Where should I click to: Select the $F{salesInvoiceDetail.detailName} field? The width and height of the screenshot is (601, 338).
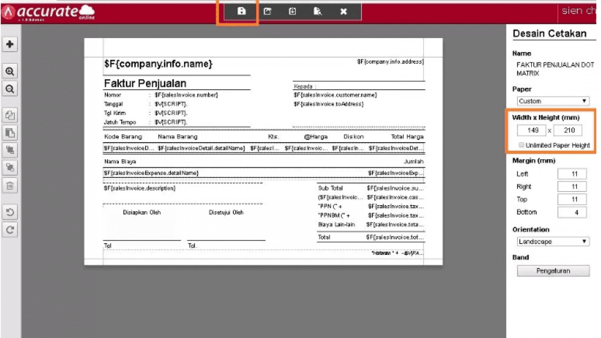pos(201,148)
